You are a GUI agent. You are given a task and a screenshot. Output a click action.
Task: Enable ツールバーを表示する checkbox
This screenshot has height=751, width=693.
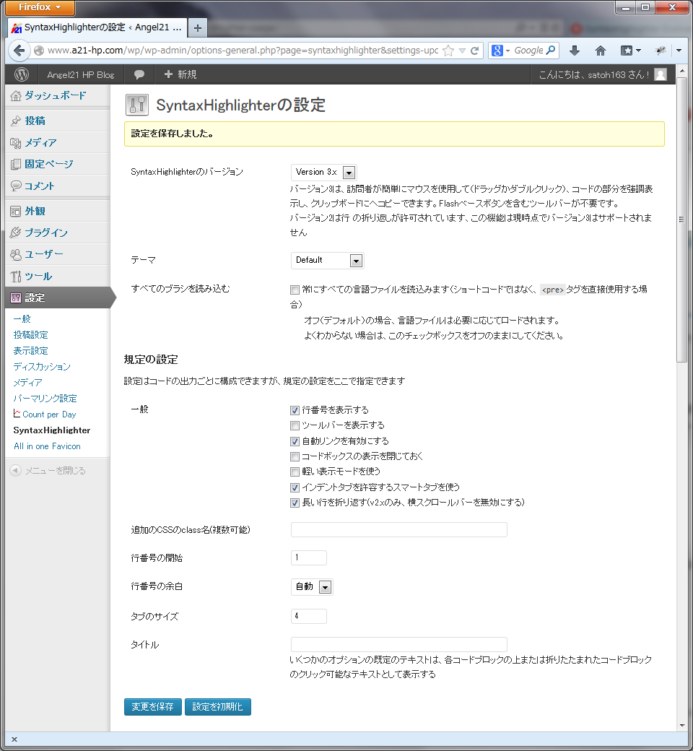[x=295, y=426]
